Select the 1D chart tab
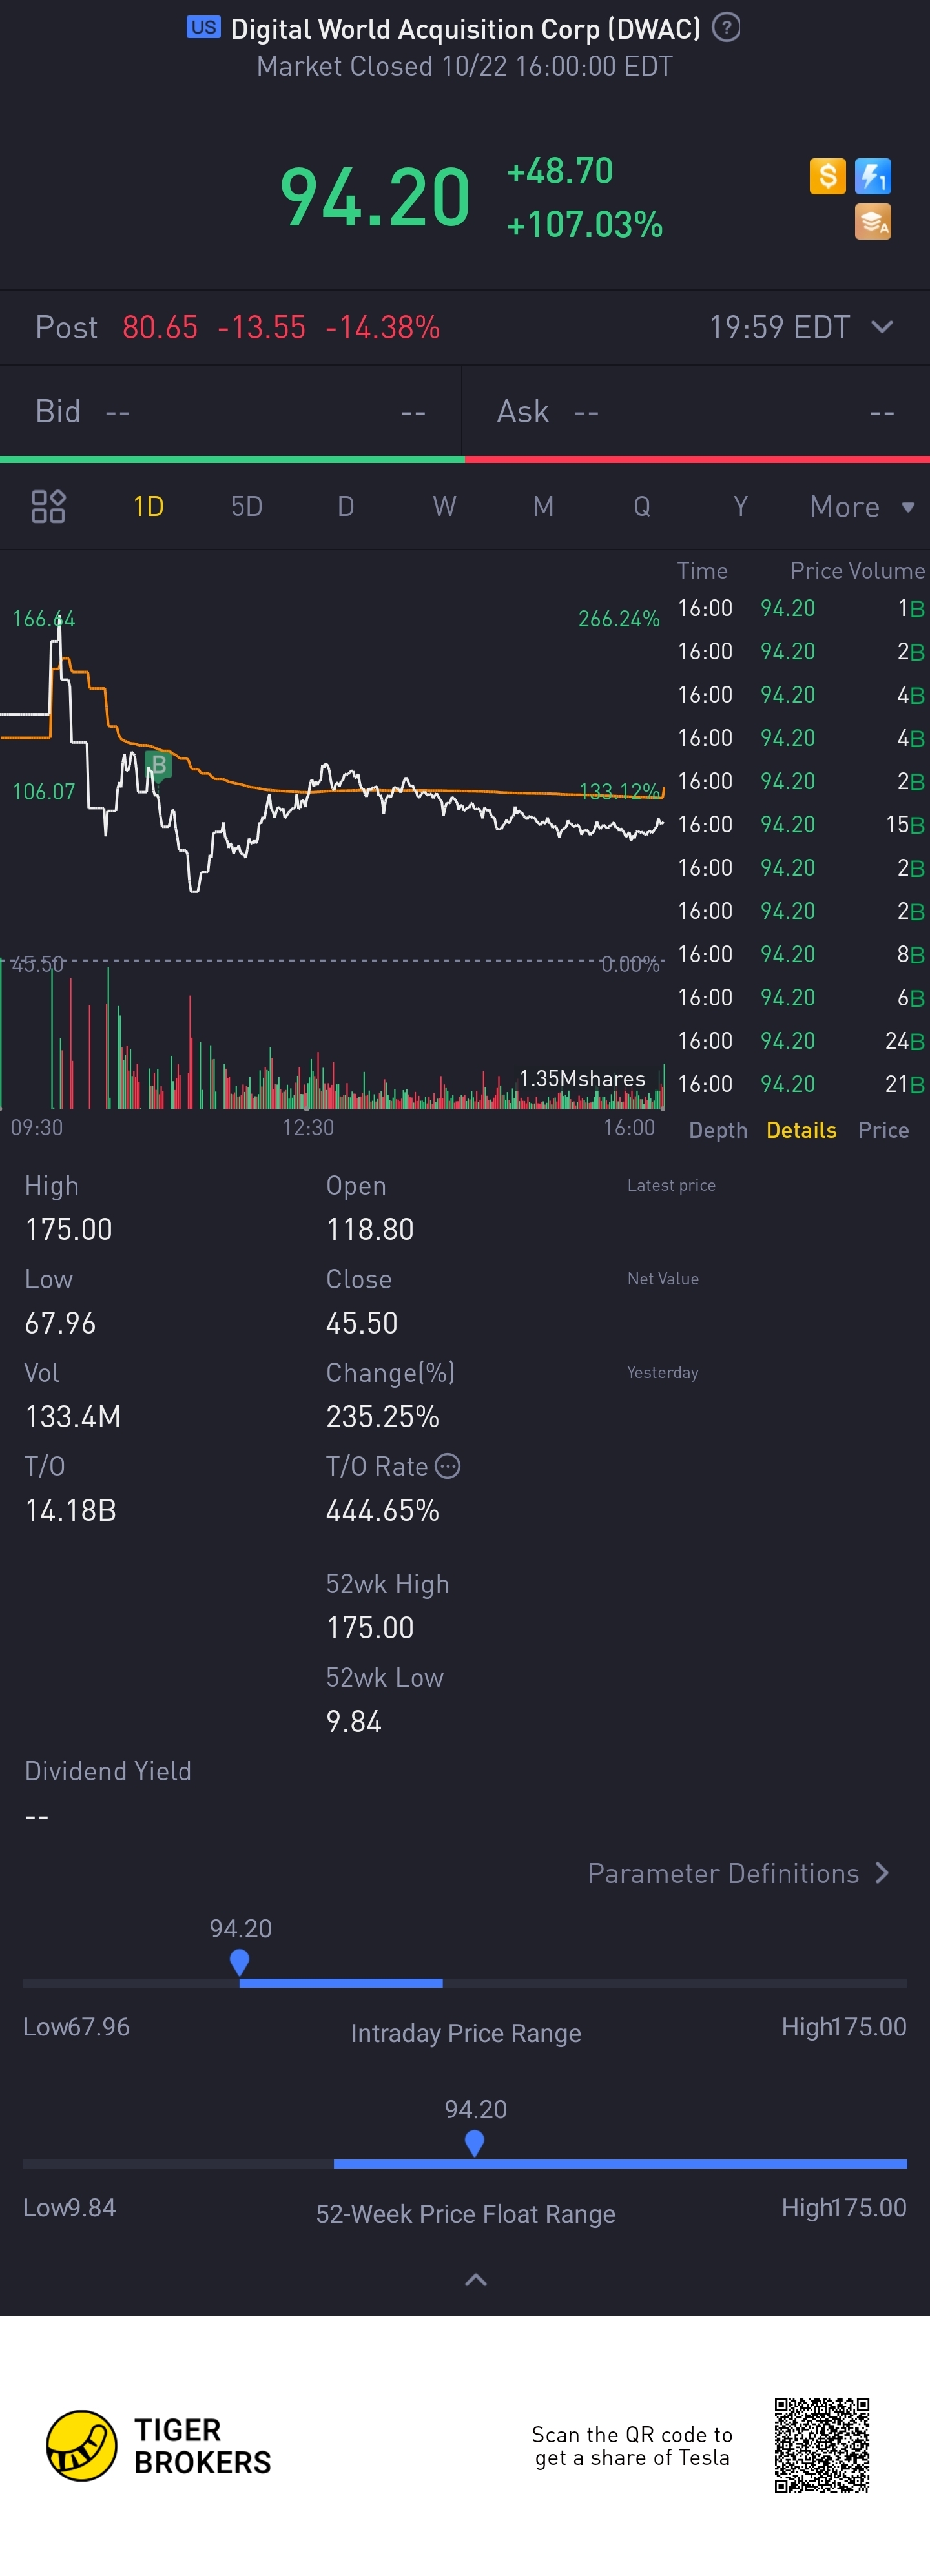The image size is (930, 2576). pyautogui.click(x=148, y=506)
